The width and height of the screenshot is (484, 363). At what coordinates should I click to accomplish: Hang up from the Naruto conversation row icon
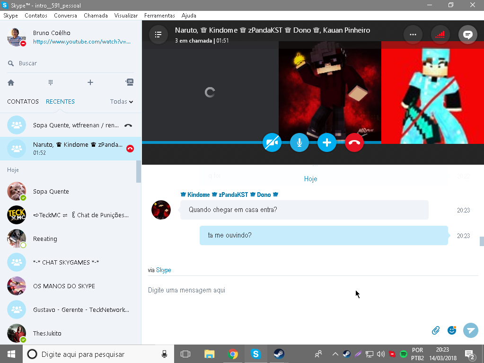pos(130,149)
